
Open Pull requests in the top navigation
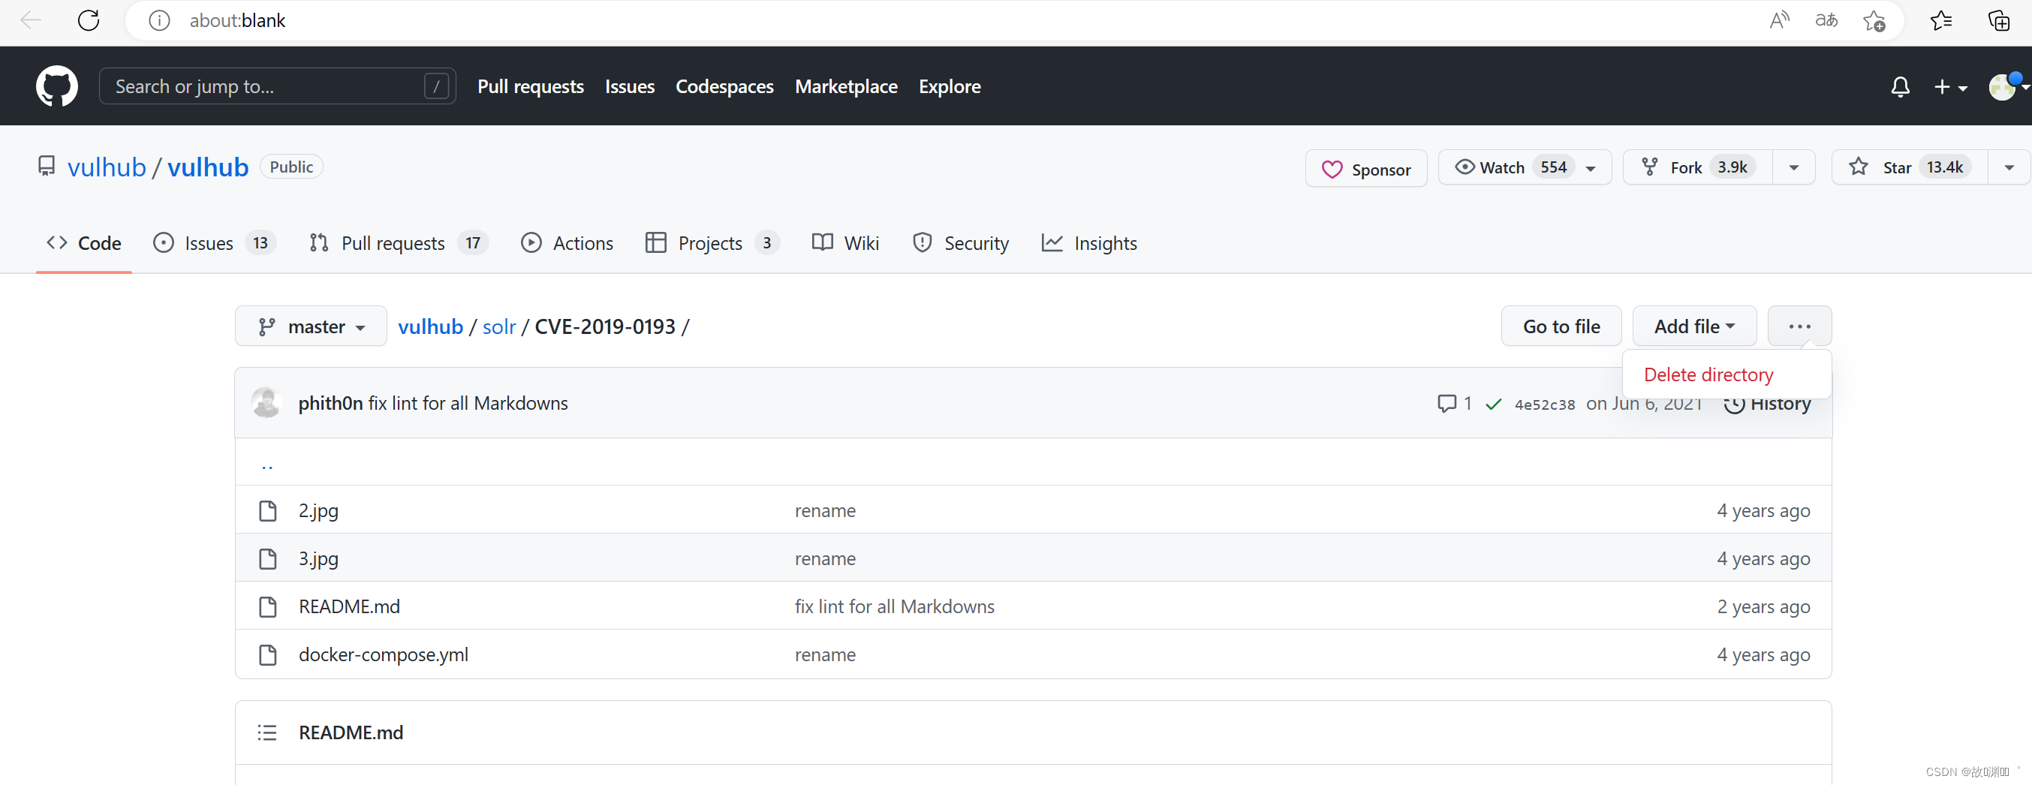click(x=530, y=86)
